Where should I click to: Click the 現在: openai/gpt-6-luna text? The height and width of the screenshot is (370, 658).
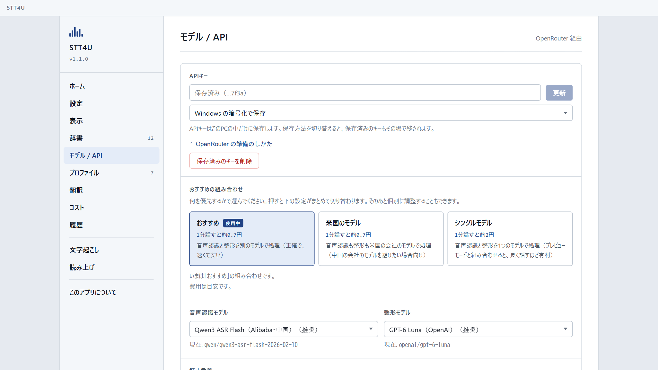pyautogui.click(x=417, y=345)
